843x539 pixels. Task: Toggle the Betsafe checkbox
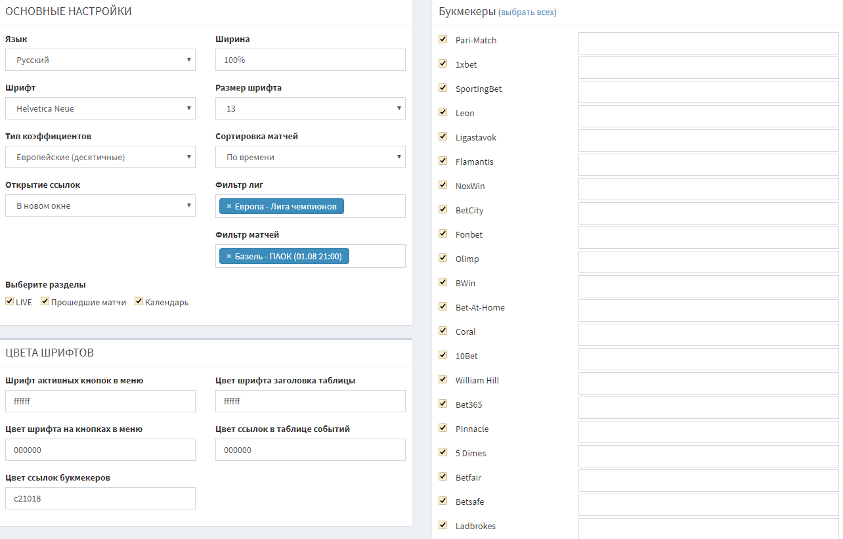click(x=443, y=501)
